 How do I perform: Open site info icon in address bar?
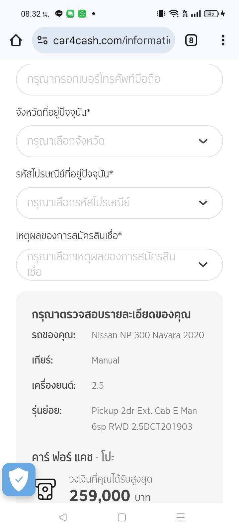tap(42, 40)
